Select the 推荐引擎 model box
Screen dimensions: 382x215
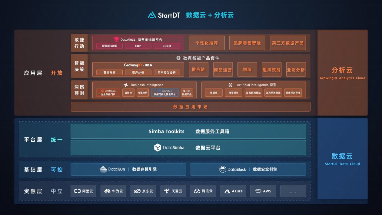click(233, 93)
